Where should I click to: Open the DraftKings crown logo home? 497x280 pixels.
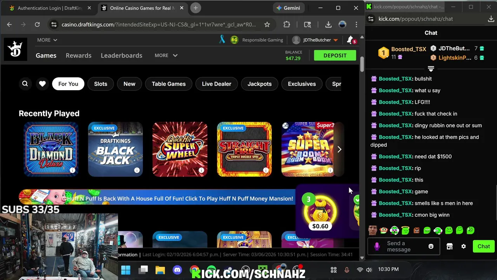tap(16, 49)
